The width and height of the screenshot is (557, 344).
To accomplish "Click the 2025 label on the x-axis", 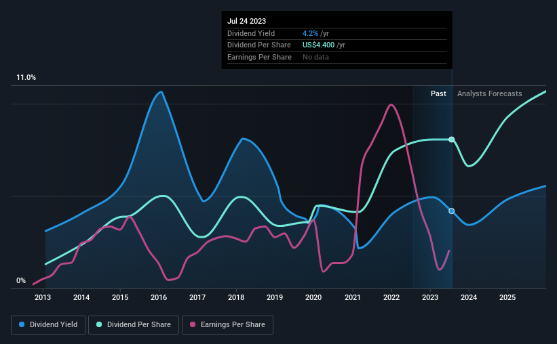I will (x=507, y=297).
